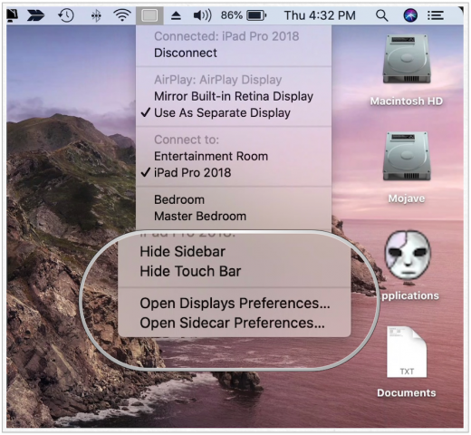Open the Wi-Fi status menu

click(122, 15)
